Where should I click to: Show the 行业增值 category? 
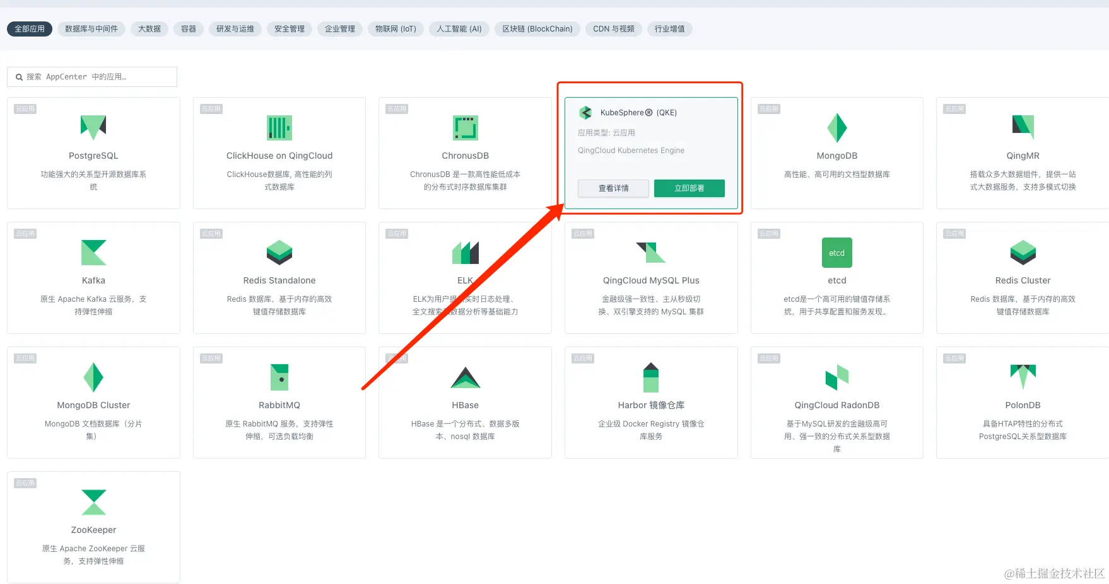click(670, 29)
